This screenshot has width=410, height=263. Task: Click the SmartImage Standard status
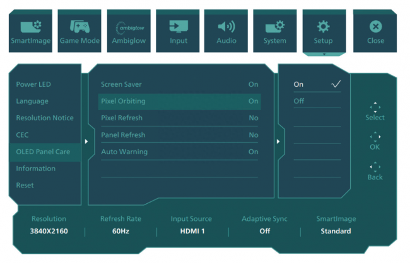click(336, 231)
